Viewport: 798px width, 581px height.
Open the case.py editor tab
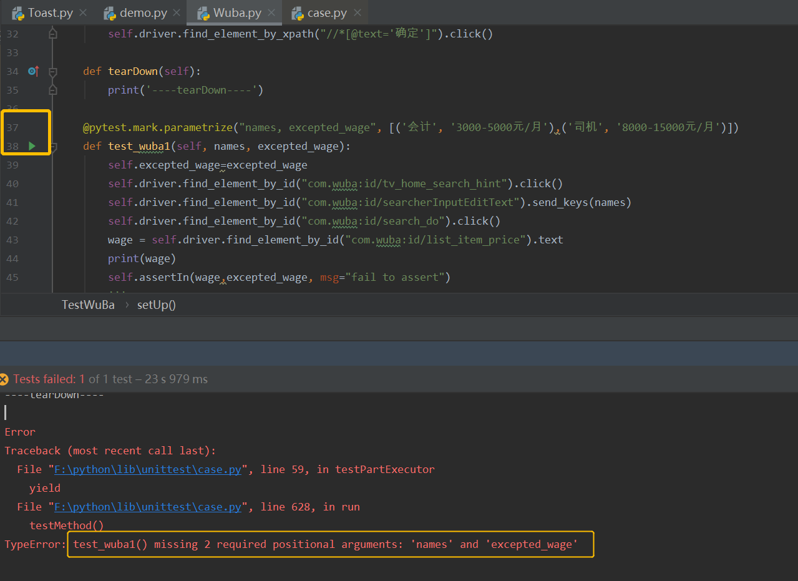(x=319, y=13)
